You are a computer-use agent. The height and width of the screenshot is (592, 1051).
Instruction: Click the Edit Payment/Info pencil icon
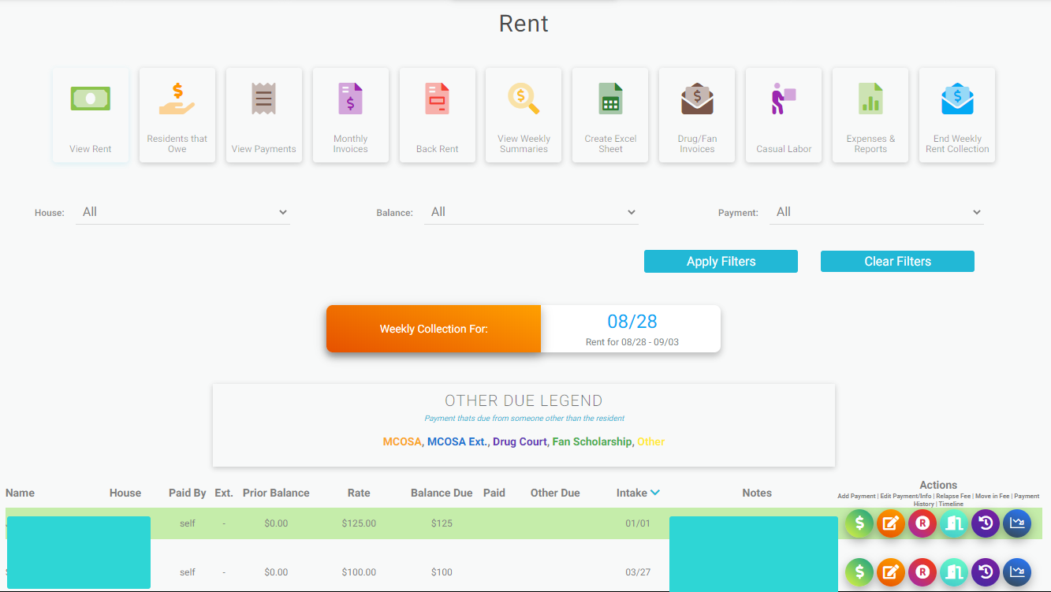click(890, 523)
